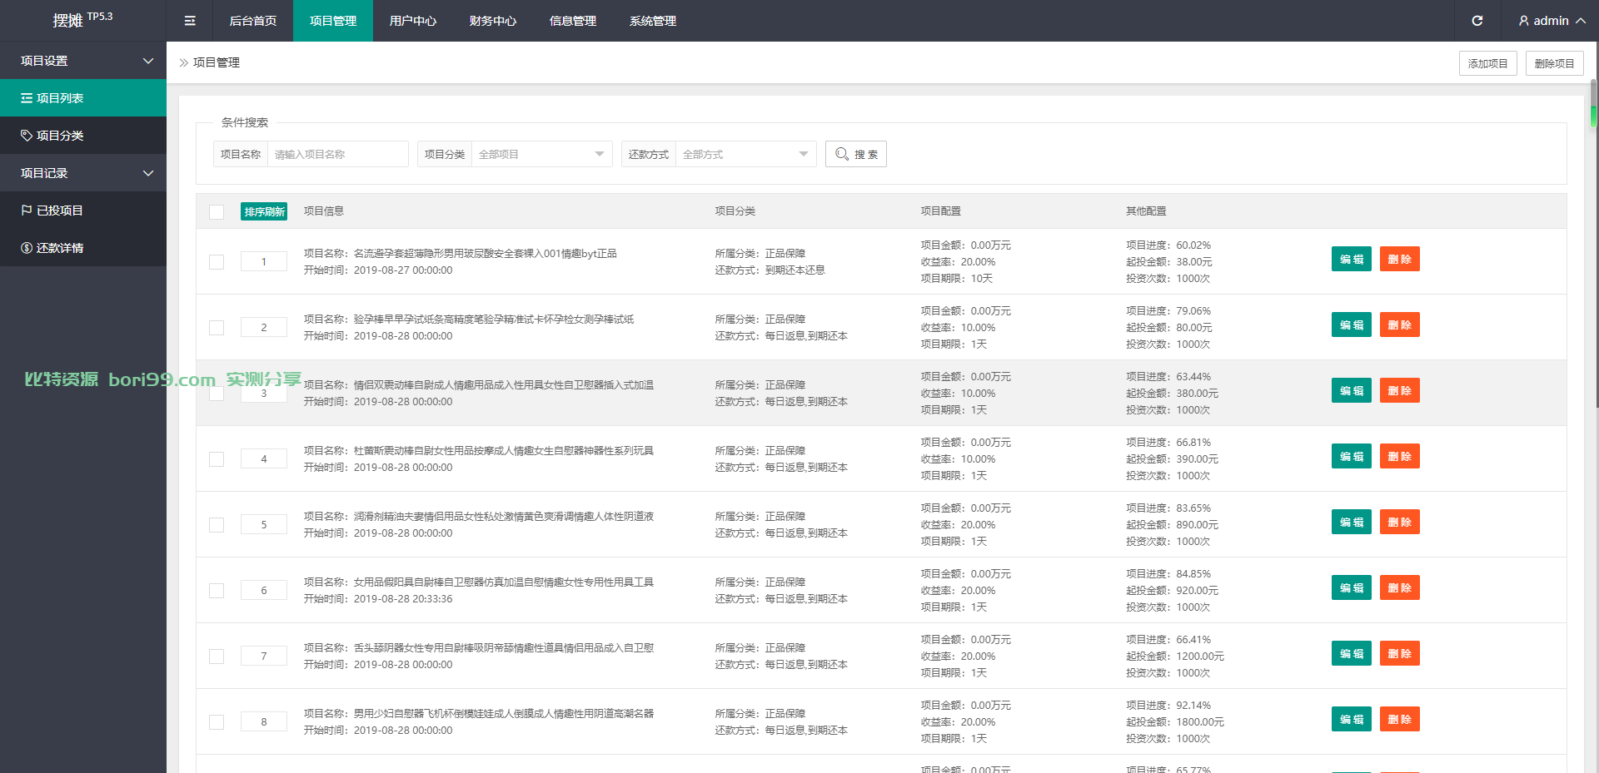
Task: Click the 还款详情 coin icon in sidebar
Action: pos(27,248)
